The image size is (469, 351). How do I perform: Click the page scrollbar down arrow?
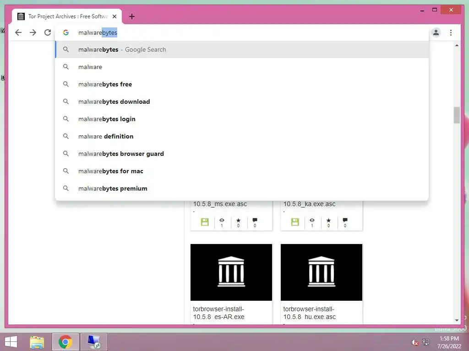click(x=457, y=320)
